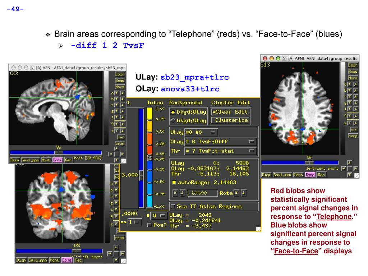The height and width of the screenshot is (276, 368).
Task: Click pan-left arrow in sagittal viewer
Action: (111, 154)
